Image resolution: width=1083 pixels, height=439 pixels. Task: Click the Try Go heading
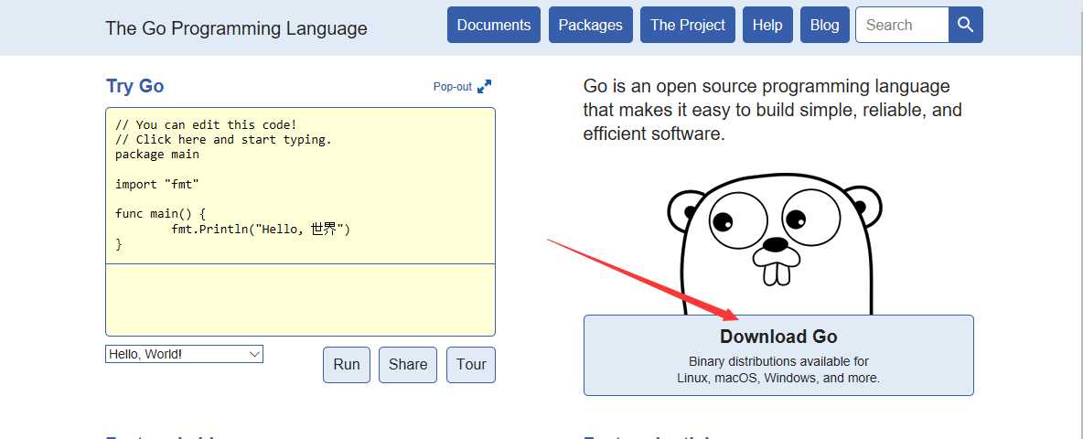tap(134, 86)
